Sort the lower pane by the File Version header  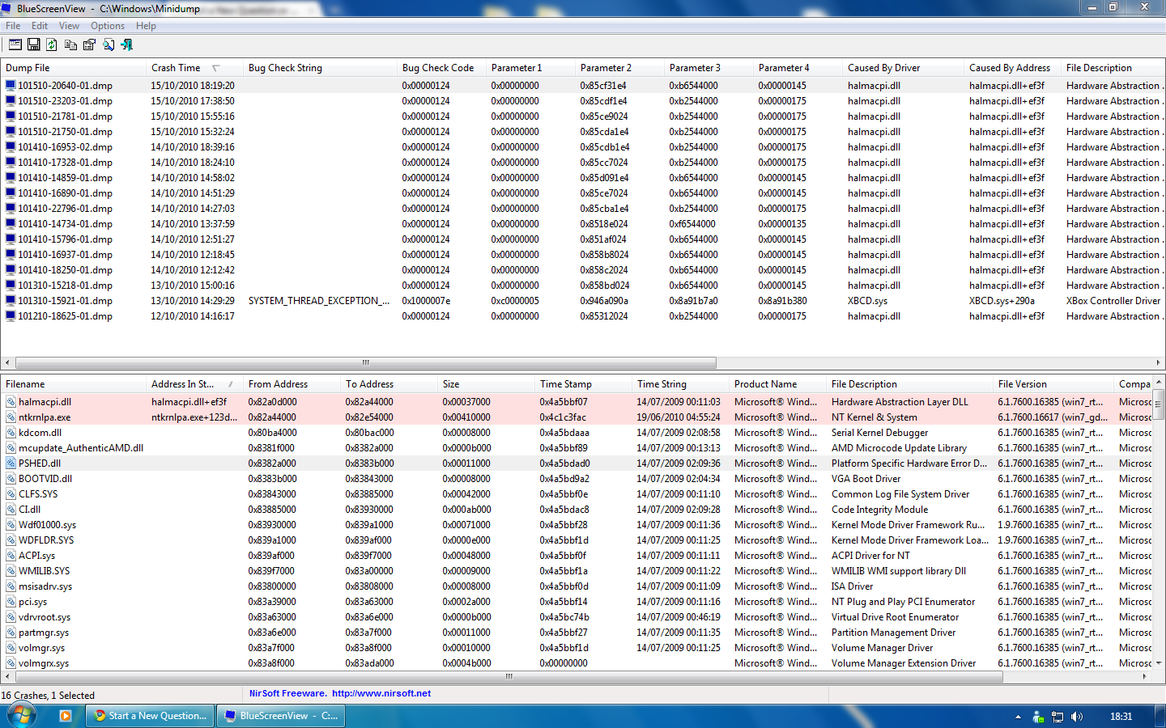click(x=1053, y=384)
